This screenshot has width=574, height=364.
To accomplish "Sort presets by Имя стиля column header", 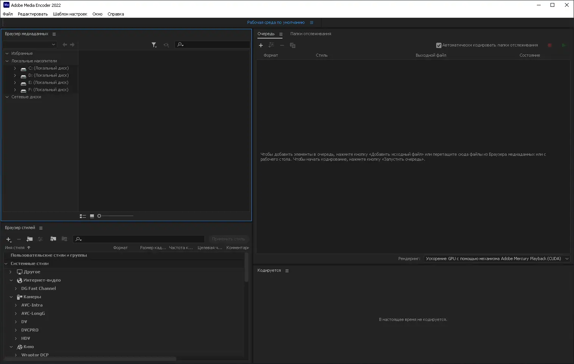I will point(15,248).
